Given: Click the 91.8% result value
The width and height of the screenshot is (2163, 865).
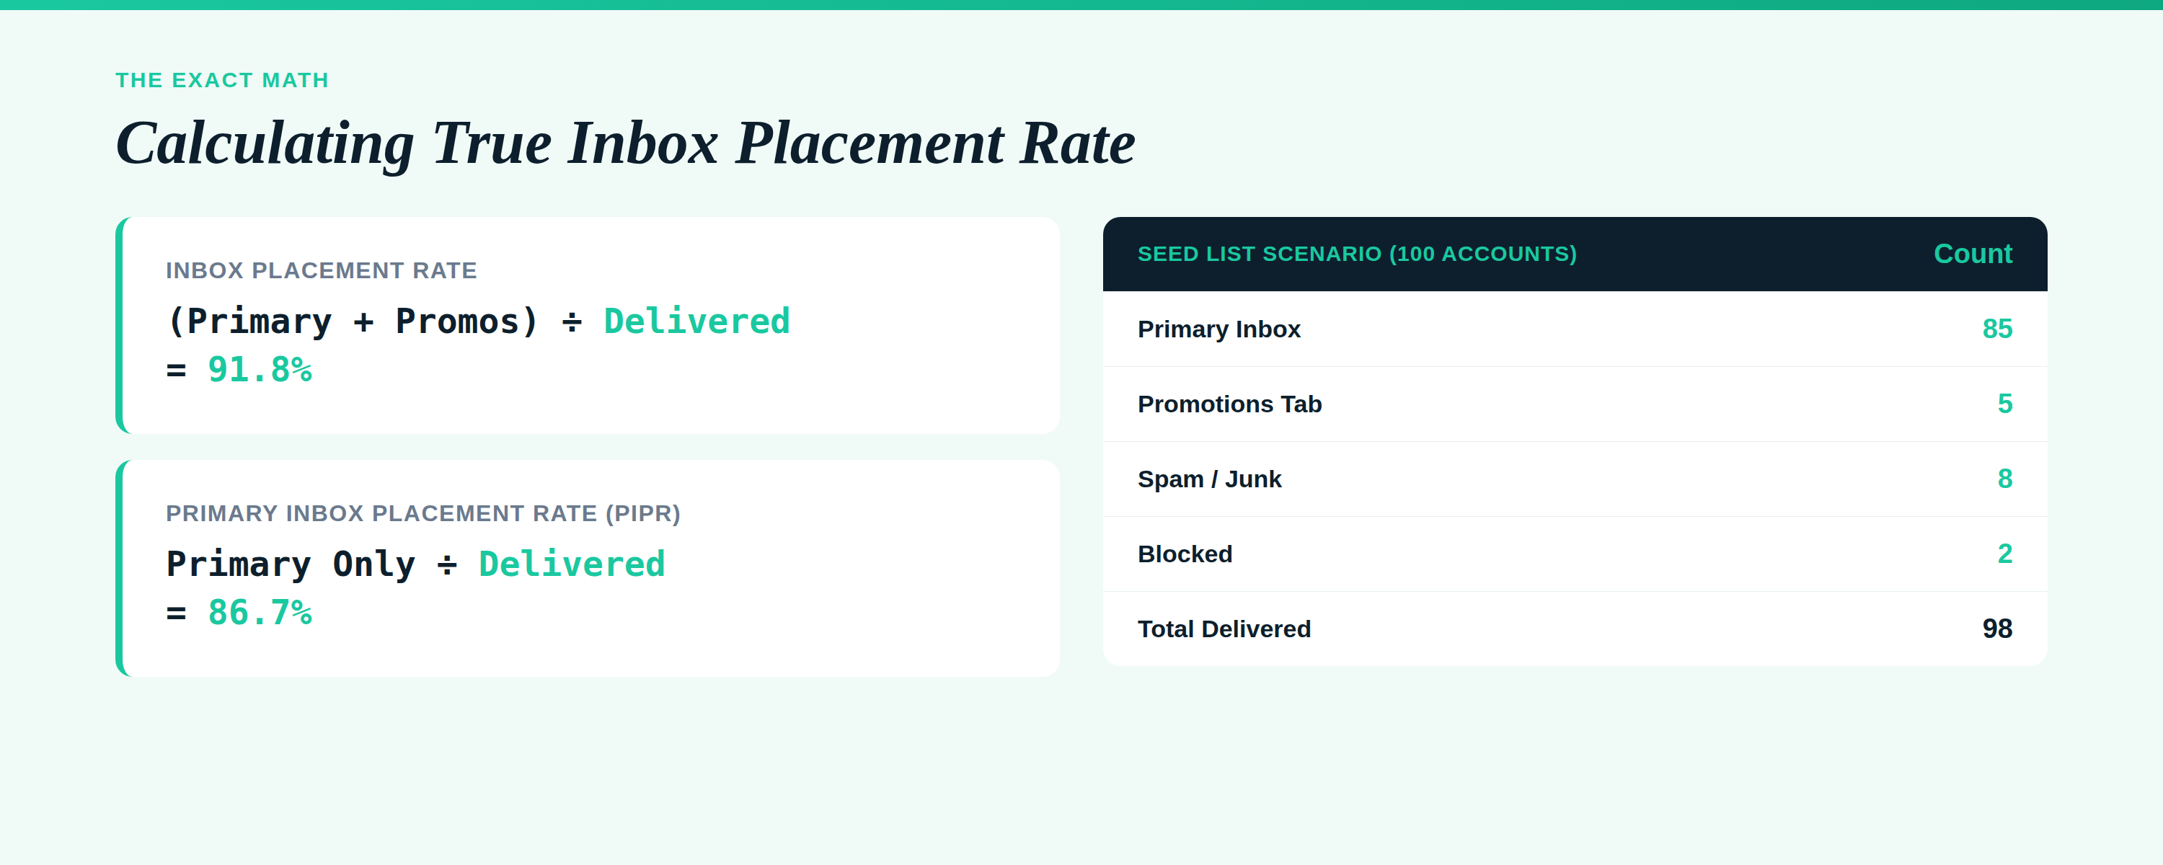Looking at the screenshot, I should click(x=260, y=370).
